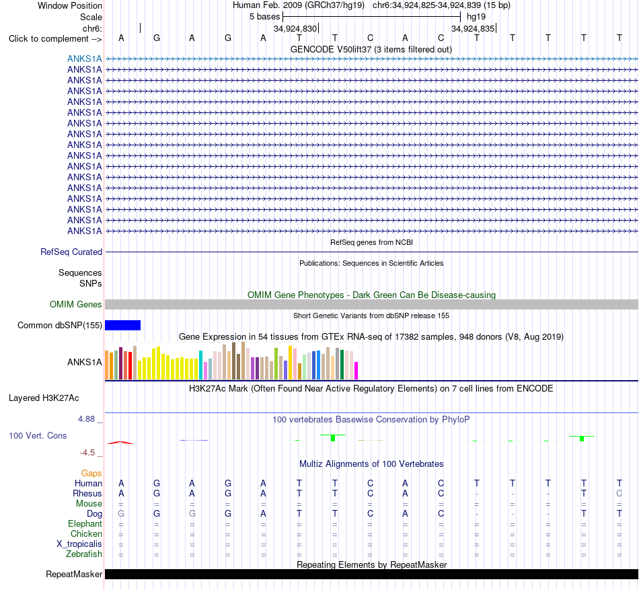639x590 pixels.
Task: Click the Dog species label
Action: [94, 514]
